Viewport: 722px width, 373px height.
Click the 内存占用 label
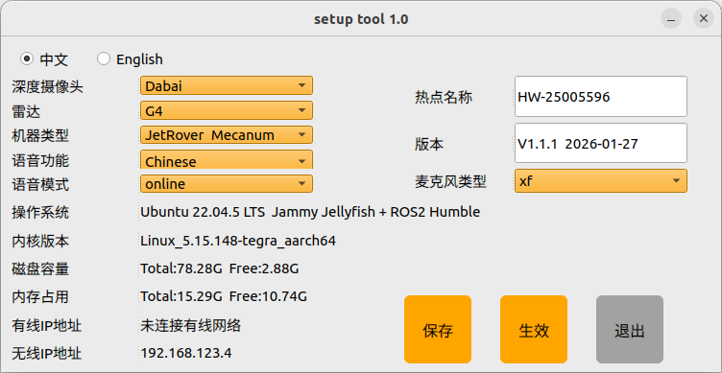pyautogui.click(x=40, y=297)
